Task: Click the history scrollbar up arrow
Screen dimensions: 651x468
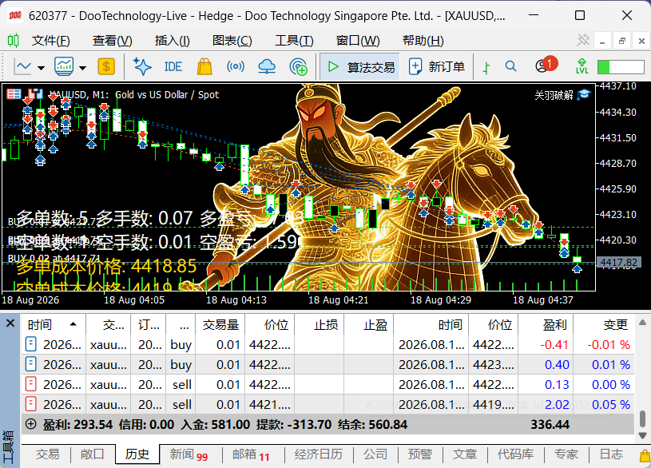Action: (642, 322)
